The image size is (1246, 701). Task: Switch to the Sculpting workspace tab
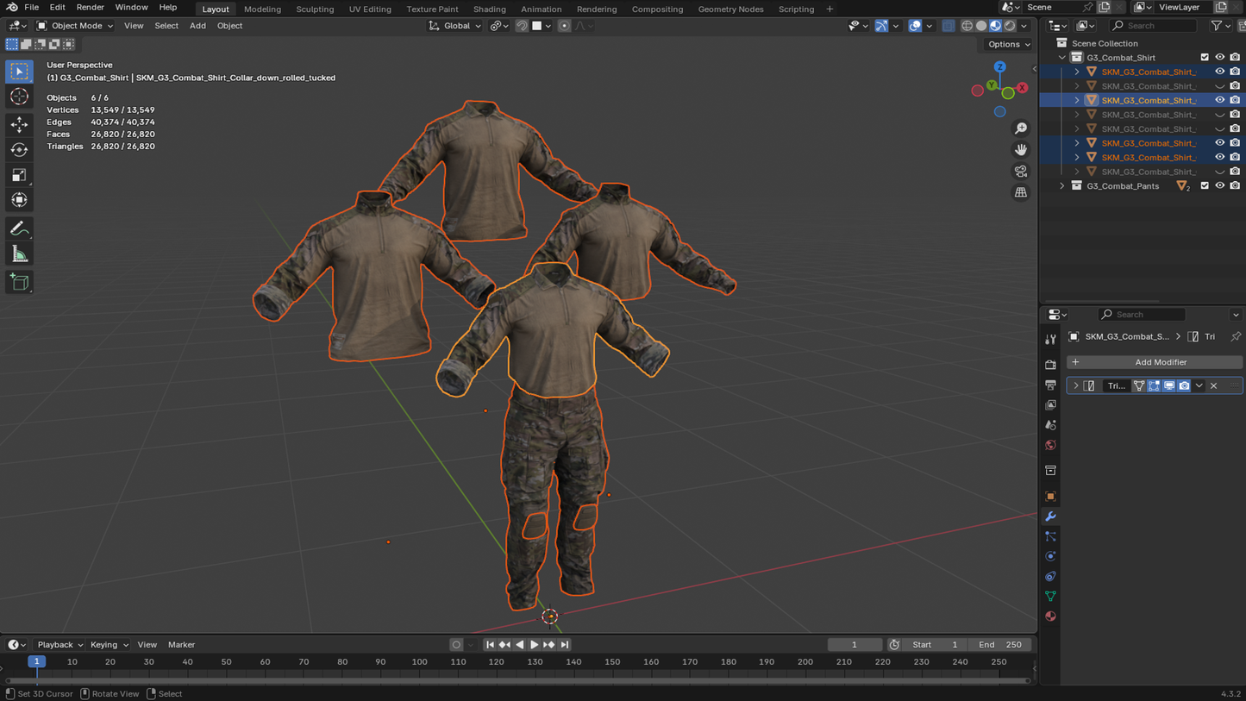point(315,9)
